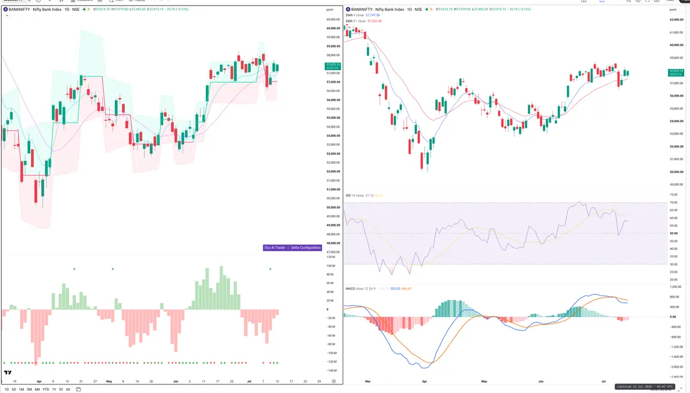690x393 pixels.
Task: Select the EMA 21 close legend
Action: (x=355, y=21)
